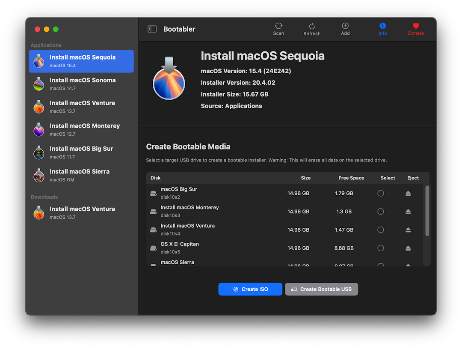Eject the Install macOS Monterey disk
Screen dimensions: 462x349
(408, 212)
